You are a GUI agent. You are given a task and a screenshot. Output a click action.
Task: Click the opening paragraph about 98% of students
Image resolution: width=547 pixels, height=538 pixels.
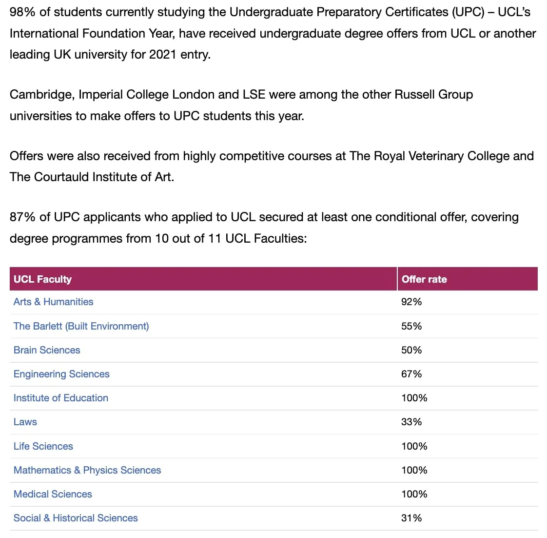click(273, 33)
